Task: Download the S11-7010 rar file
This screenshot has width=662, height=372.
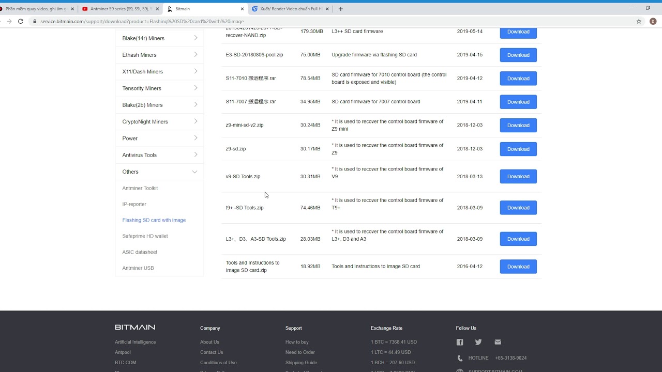Action: (x=518, y=79)
